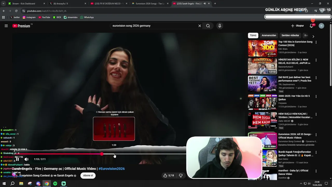Click the seek preview thumbnail at 1:23
The width and height of the screenshot is (332, 187).
coord(114,129)
